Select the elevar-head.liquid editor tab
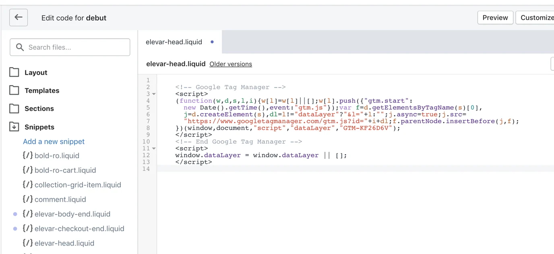This screenshot has height=254, width=554. coord(180,42)
